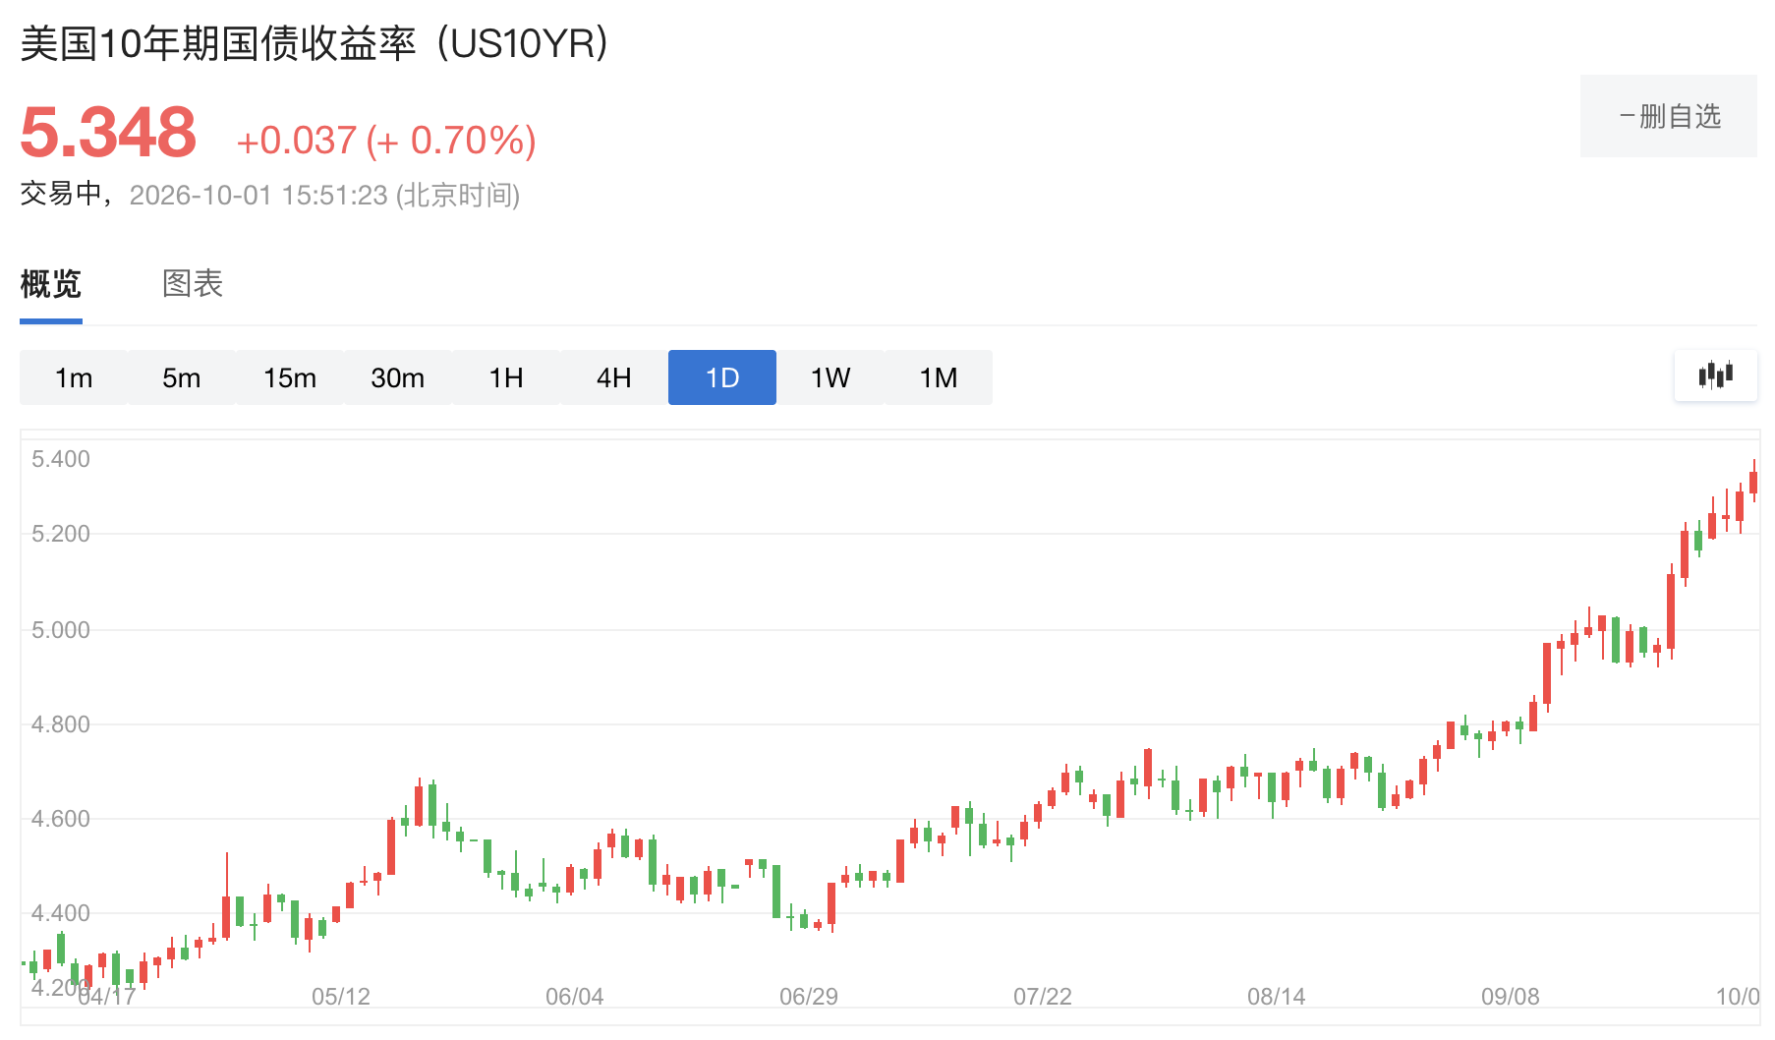Viewport: 1775px width, 1040px height.
Task: Select the 1H interval
Action: point(506,377)
